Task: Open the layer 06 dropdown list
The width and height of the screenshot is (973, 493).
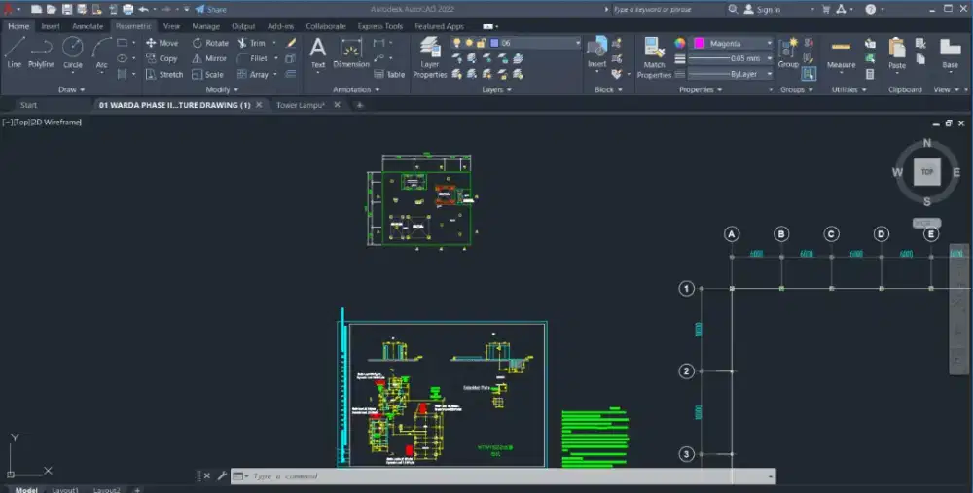Action: click(576, 44)
